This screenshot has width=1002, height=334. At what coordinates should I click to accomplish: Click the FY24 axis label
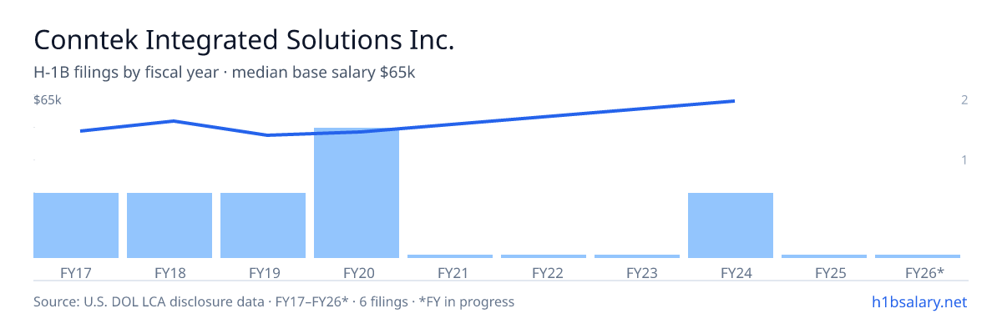(x=731, y=273)
